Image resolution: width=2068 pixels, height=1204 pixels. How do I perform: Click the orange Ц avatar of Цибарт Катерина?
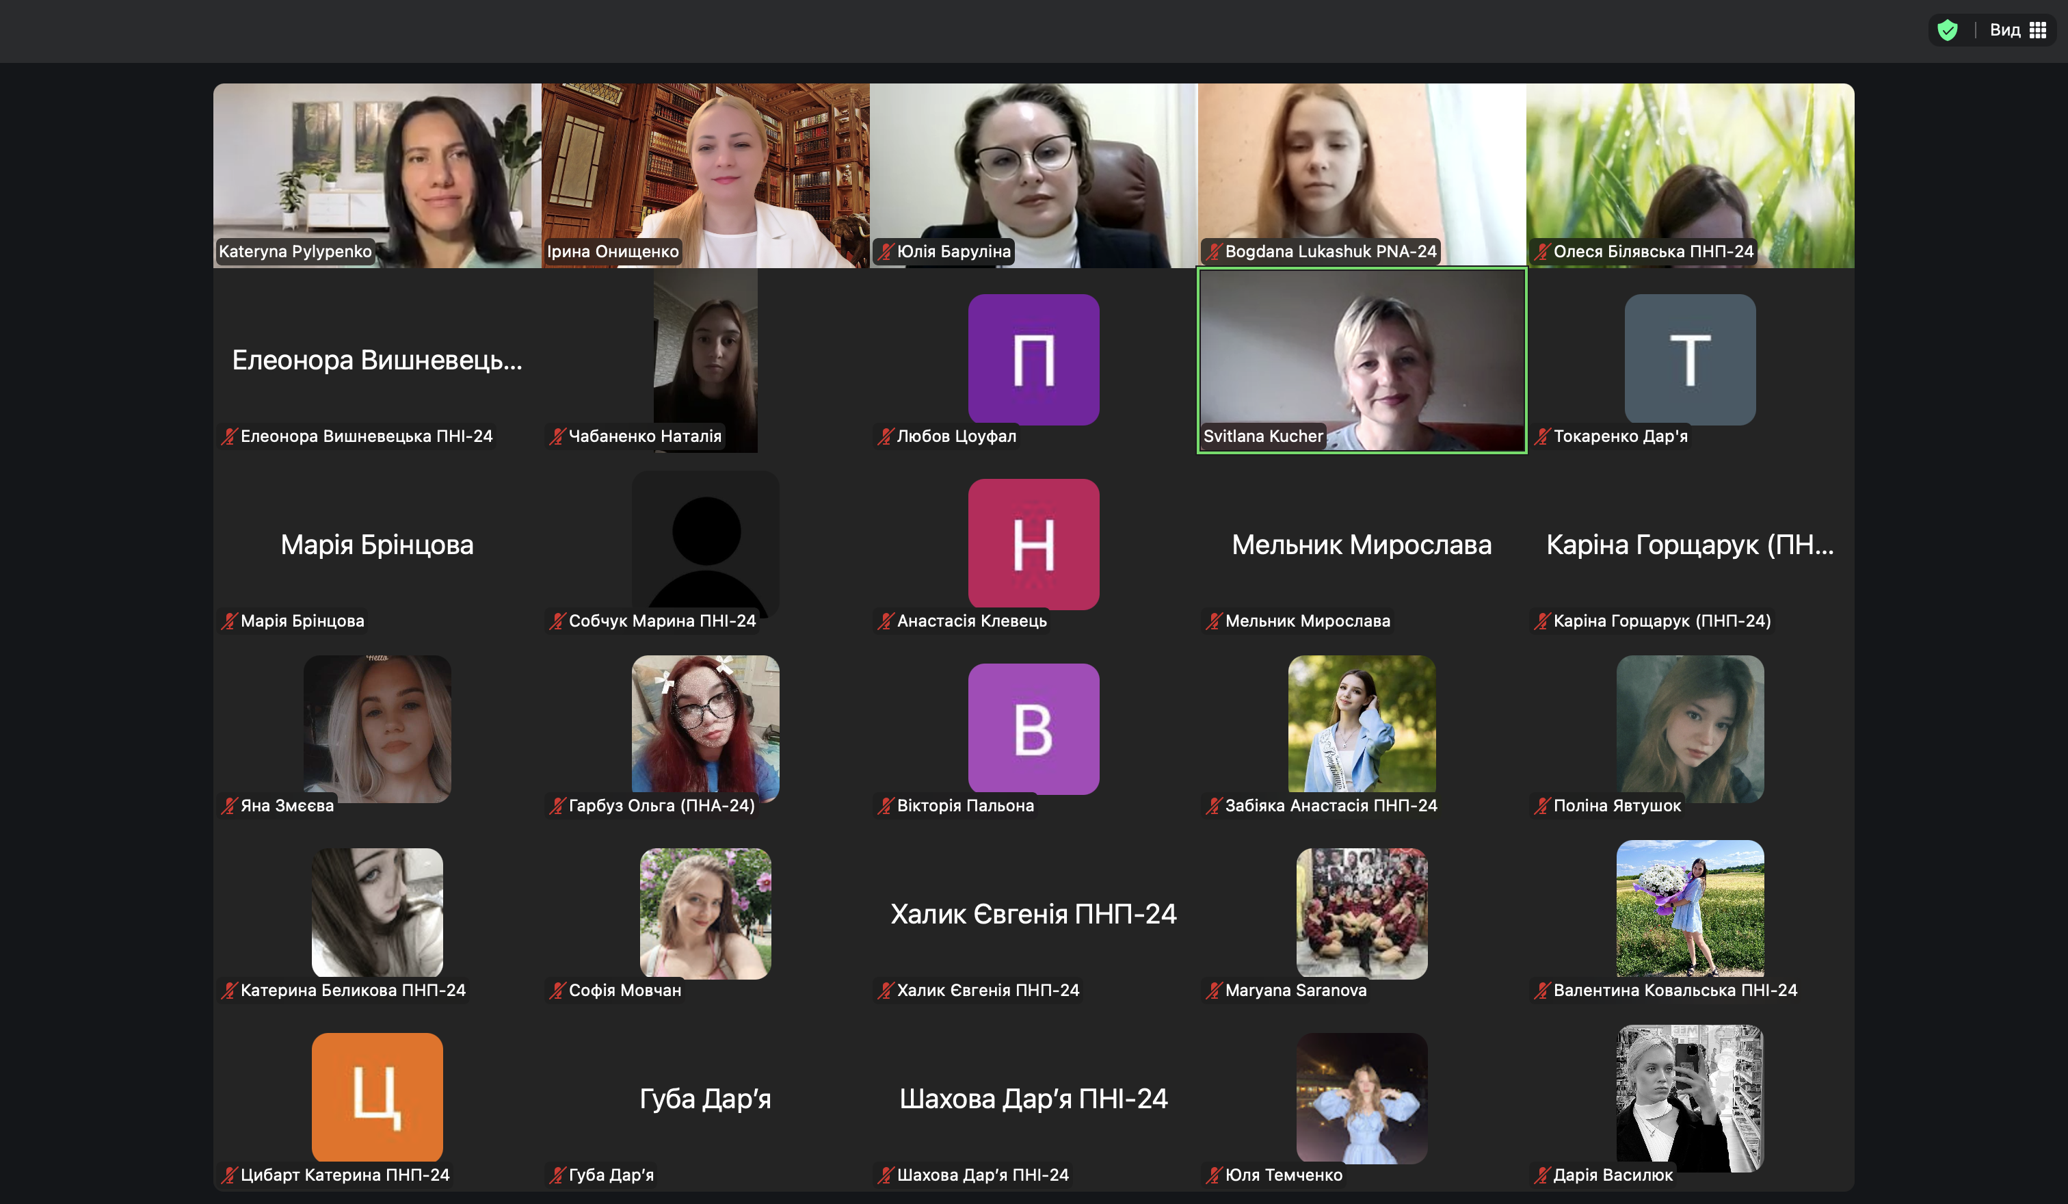377,1097
